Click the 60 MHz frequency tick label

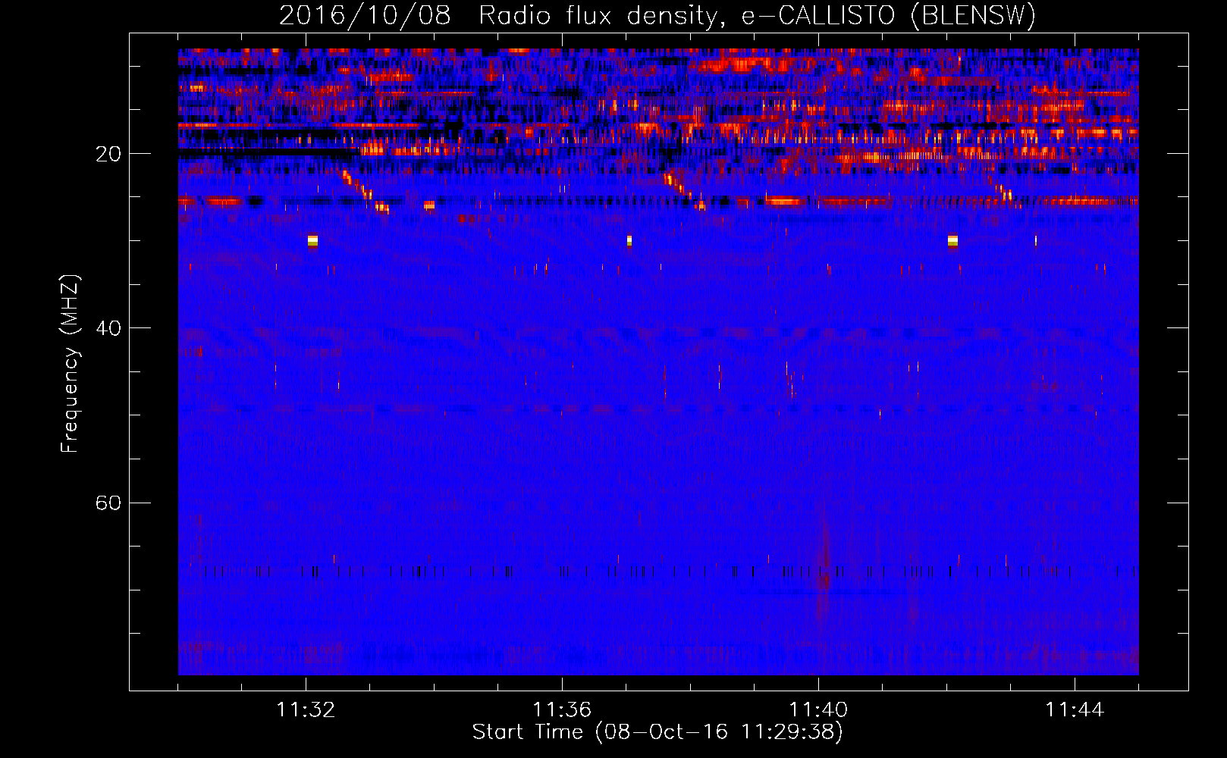pos(108,503)
